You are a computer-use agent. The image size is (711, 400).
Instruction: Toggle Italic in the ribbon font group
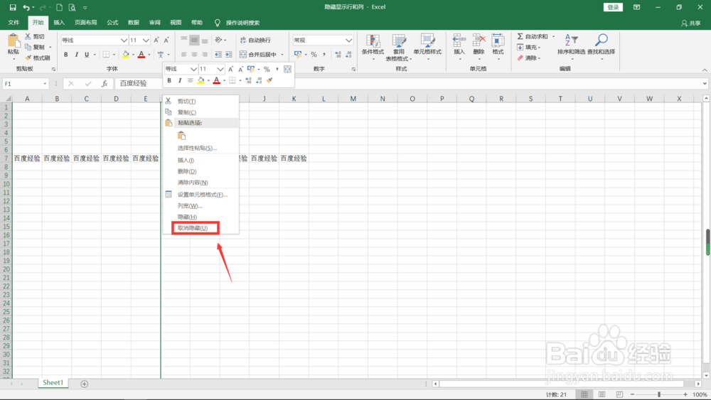[x=76, y=55]
